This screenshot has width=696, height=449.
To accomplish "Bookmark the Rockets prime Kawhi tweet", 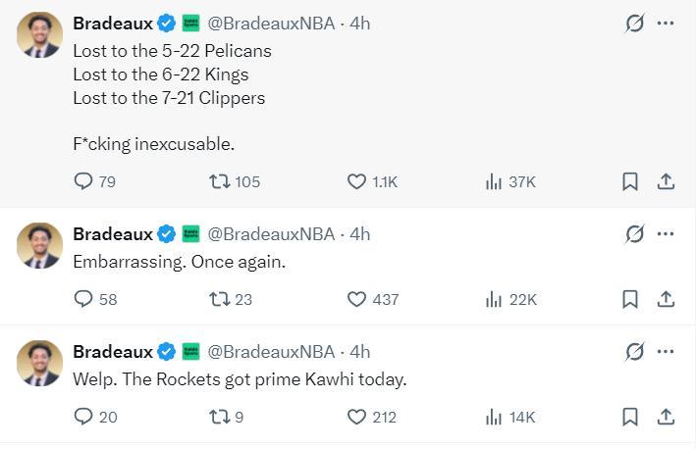I will [x=630, y=417].
